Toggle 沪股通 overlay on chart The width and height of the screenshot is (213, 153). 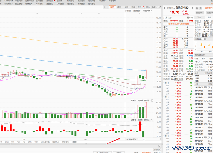[x=128, y=11]
